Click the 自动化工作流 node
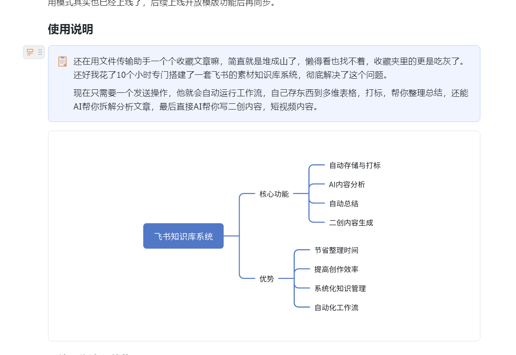 click(336, 307)
